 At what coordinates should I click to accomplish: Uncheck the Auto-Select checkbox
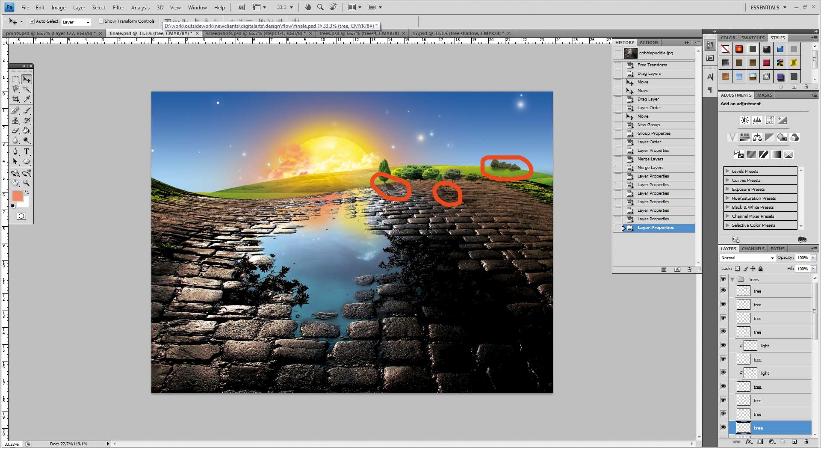[x=32, y=21]
